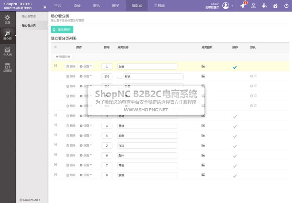Expand the 家电 category row
The width and height of the screenshot is (292, 203).
(55, 135)
